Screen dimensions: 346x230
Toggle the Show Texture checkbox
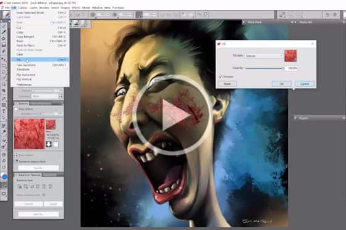[16, 109]
